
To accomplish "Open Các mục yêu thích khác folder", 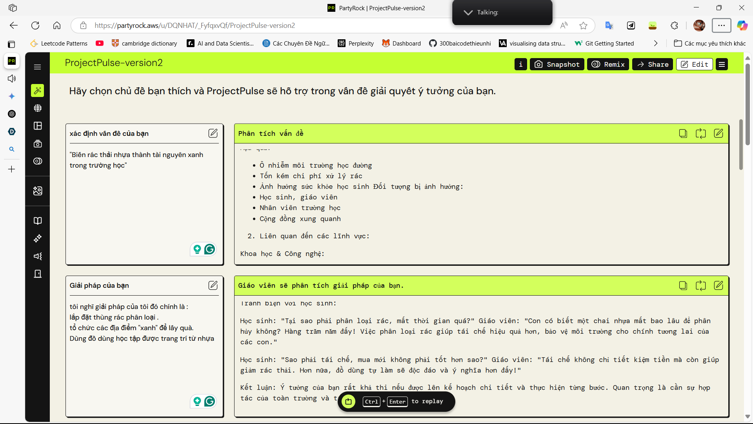I will click(x=709, y=43).
